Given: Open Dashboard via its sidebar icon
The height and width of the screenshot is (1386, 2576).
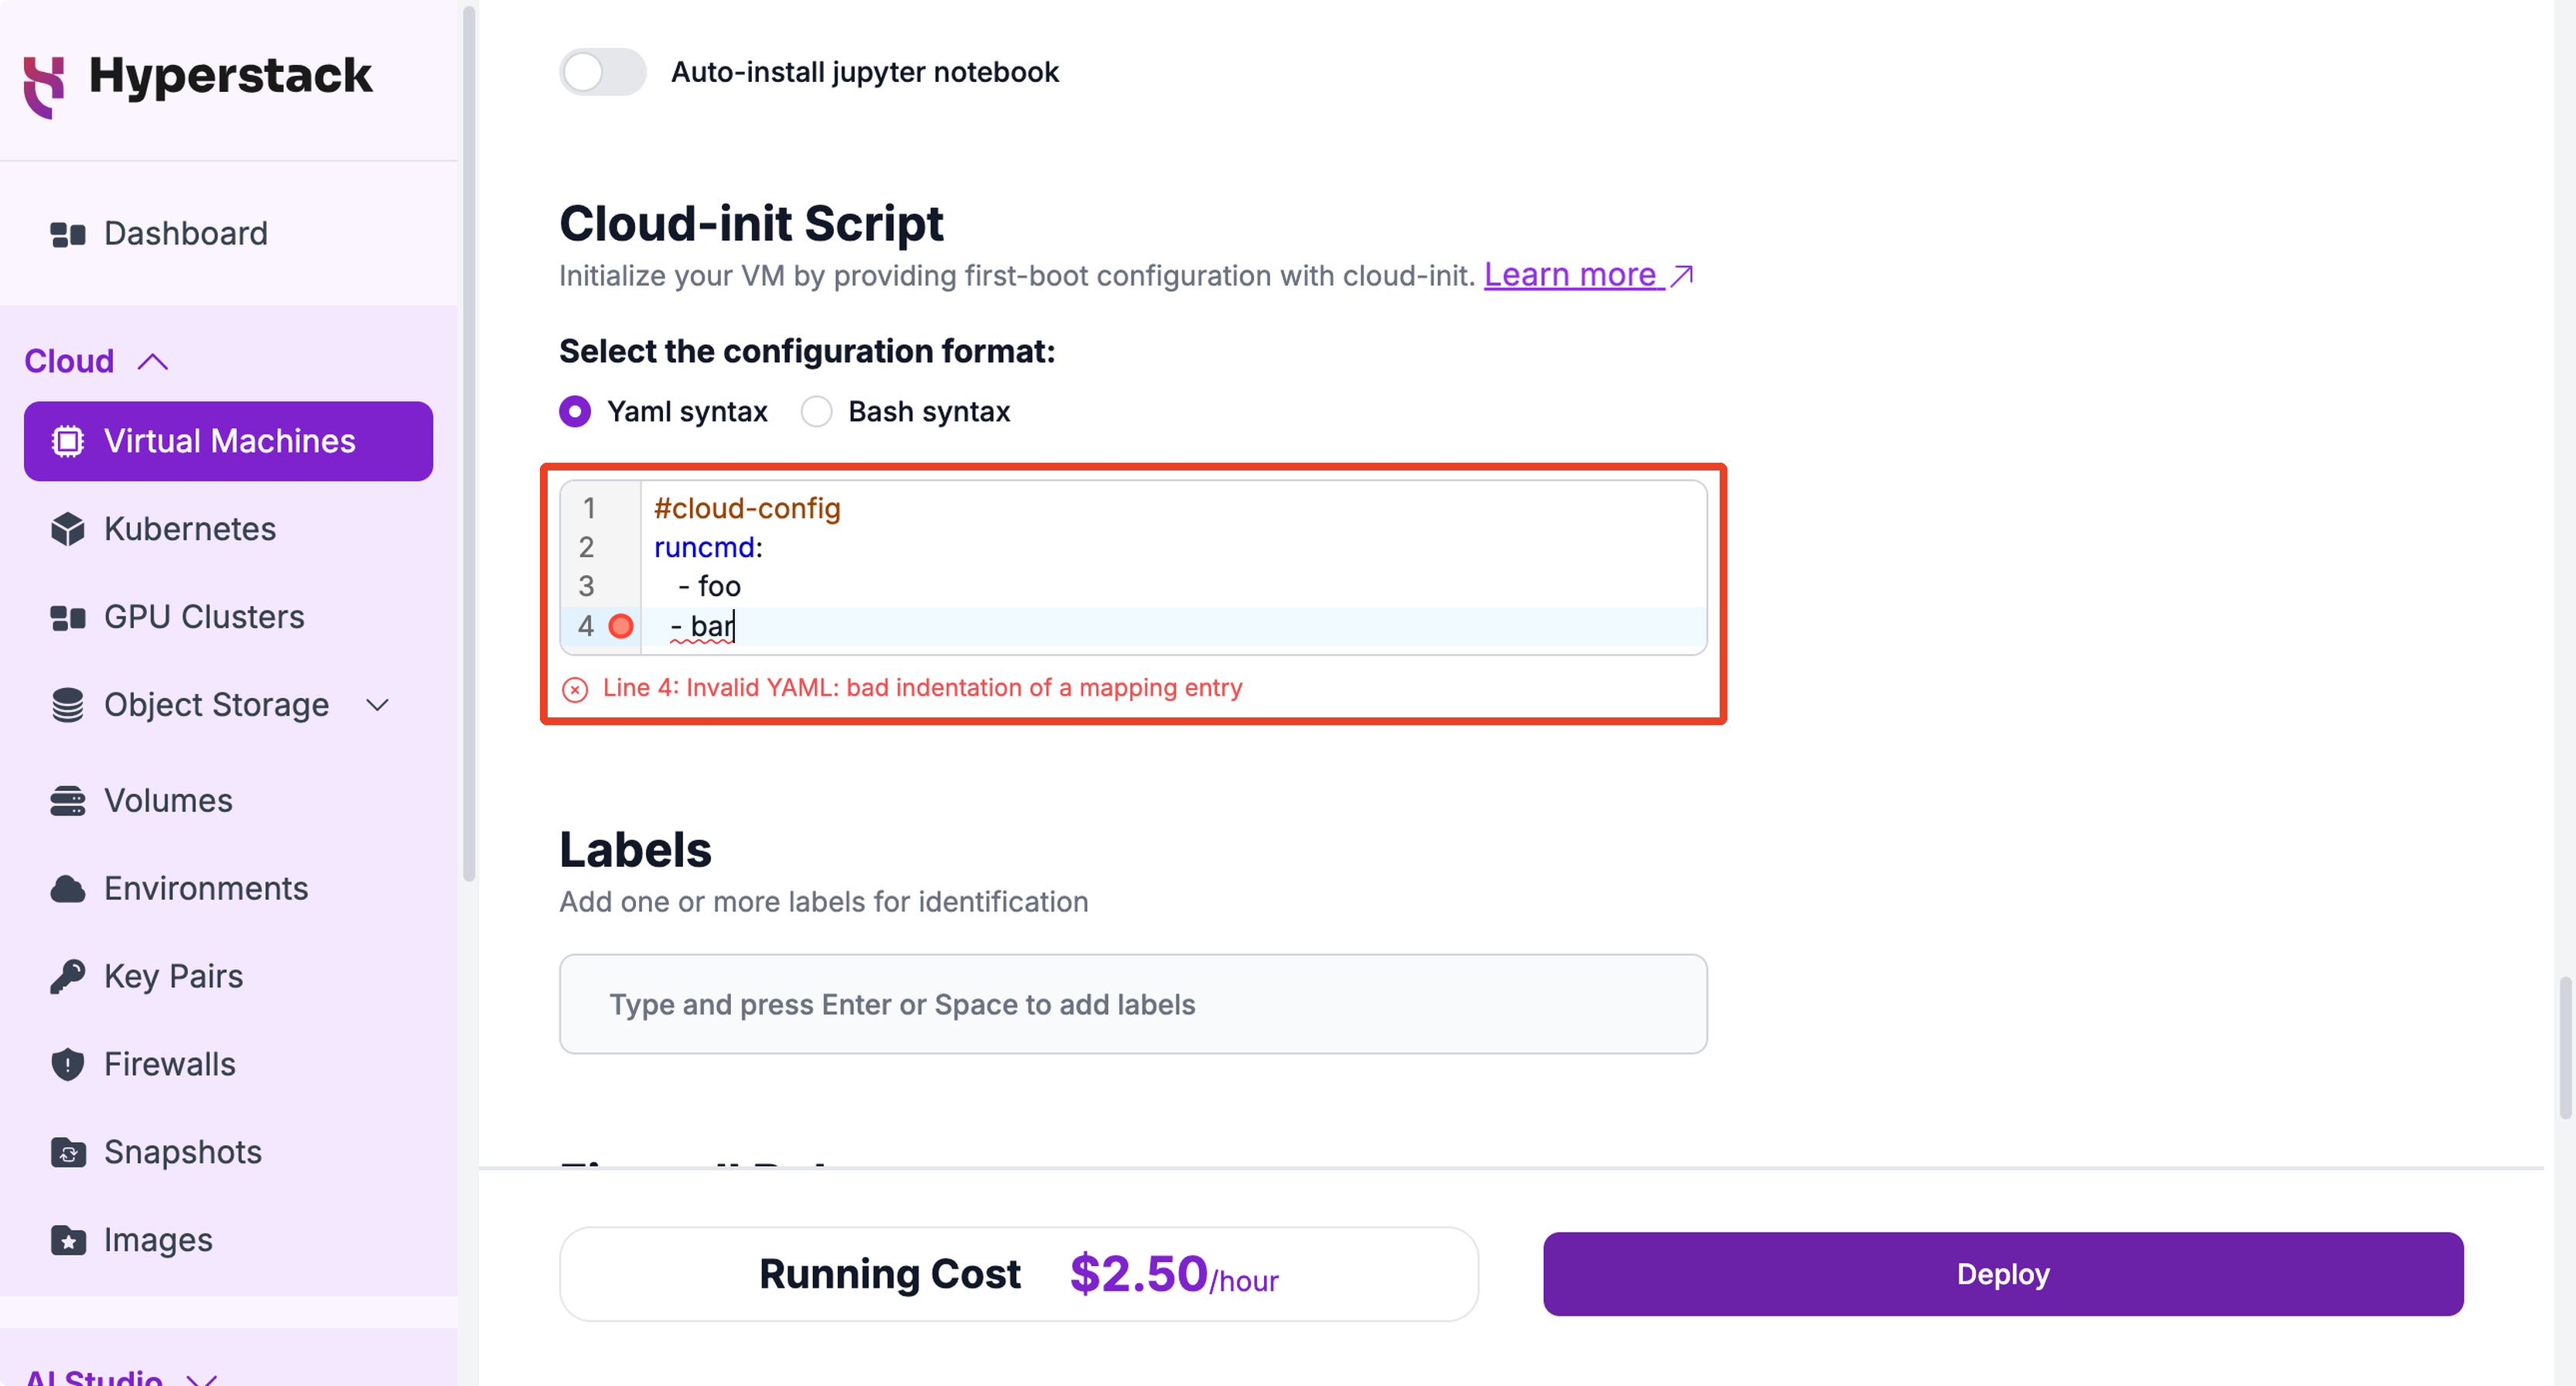Looking at the screenshot, I should [67, 234].
